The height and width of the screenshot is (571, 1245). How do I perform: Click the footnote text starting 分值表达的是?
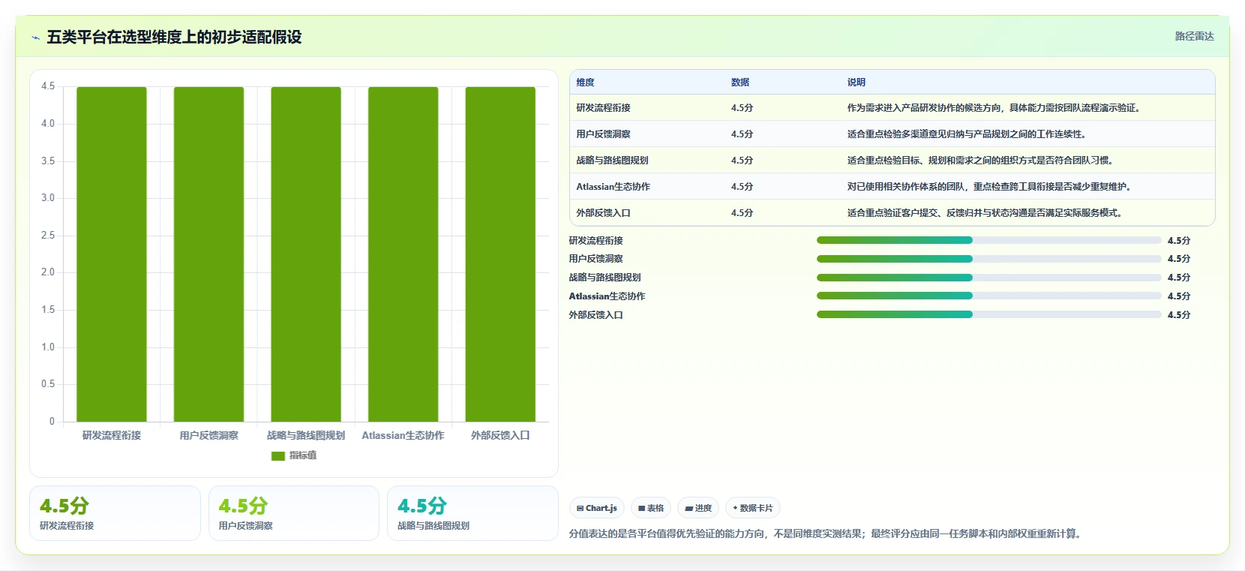coord(826,534)
